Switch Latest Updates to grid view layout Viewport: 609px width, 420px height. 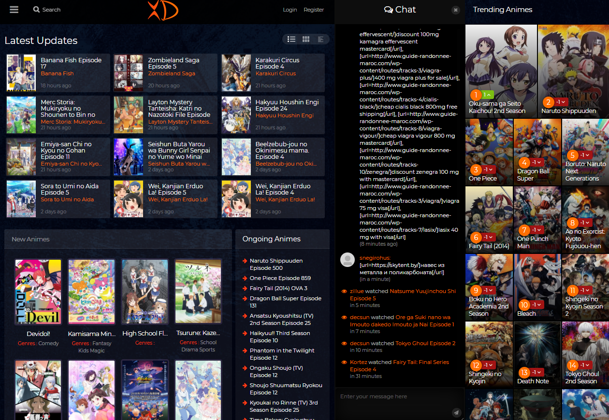point(305,39)
